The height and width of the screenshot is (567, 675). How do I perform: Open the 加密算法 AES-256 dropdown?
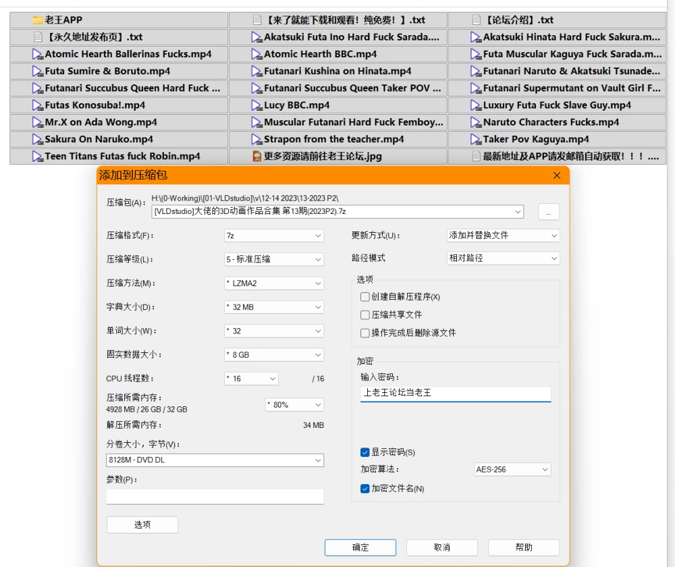click(512, 469)
